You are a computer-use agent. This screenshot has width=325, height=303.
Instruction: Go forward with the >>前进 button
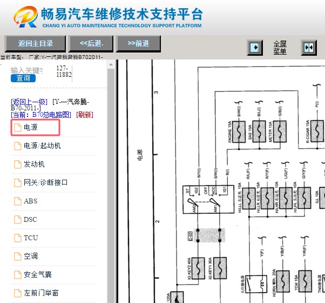pyautogui.click(x=138, y=44)
